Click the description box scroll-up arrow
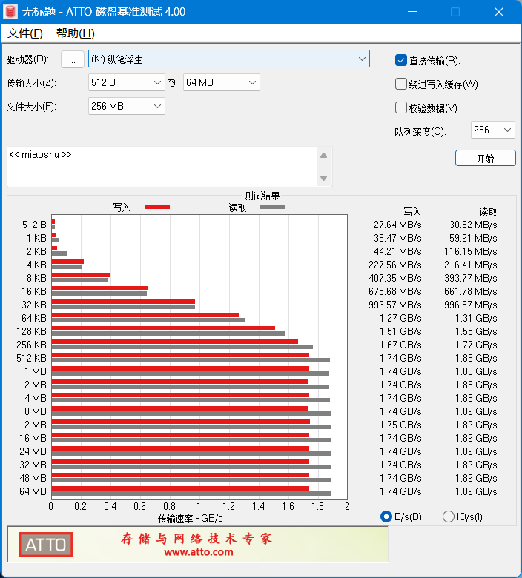The width and height of the screenshot is (522, 578). point(324,156)
